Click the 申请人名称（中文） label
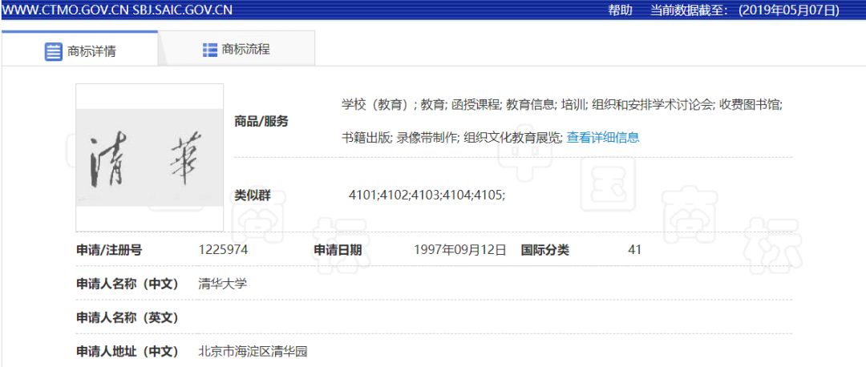Screen dimensions: 866x367 127,284
